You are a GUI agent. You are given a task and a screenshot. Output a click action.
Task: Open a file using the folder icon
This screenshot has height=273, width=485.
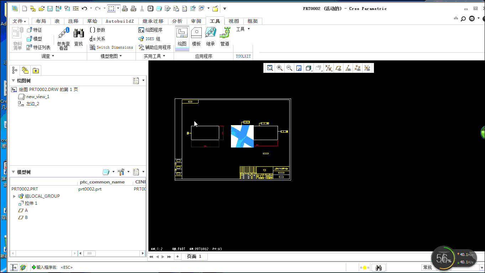42,9
